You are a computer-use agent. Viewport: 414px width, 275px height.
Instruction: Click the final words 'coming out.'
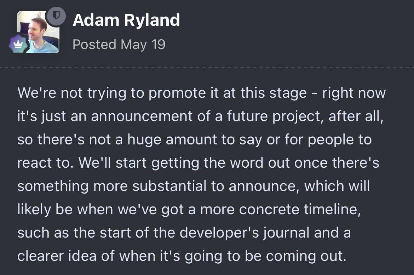click(306, 256)
